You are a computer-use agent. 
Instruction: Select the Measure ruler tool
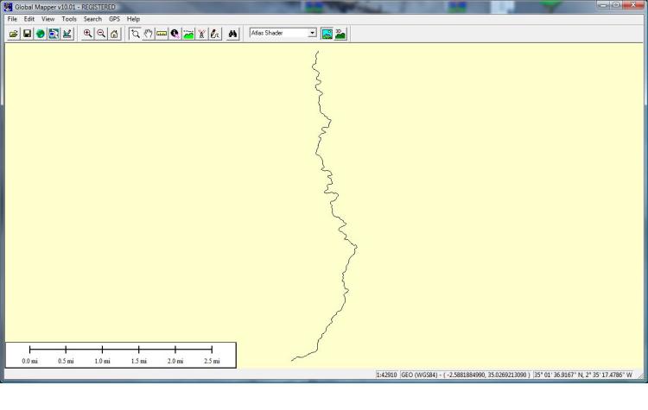pyautogui.click(x=161, y=33)
